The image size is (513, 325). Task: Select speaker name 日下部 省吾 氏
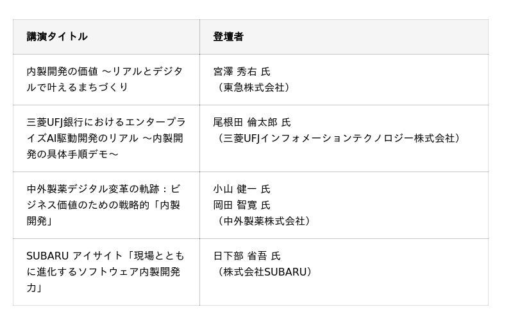[x=247, y=256]
